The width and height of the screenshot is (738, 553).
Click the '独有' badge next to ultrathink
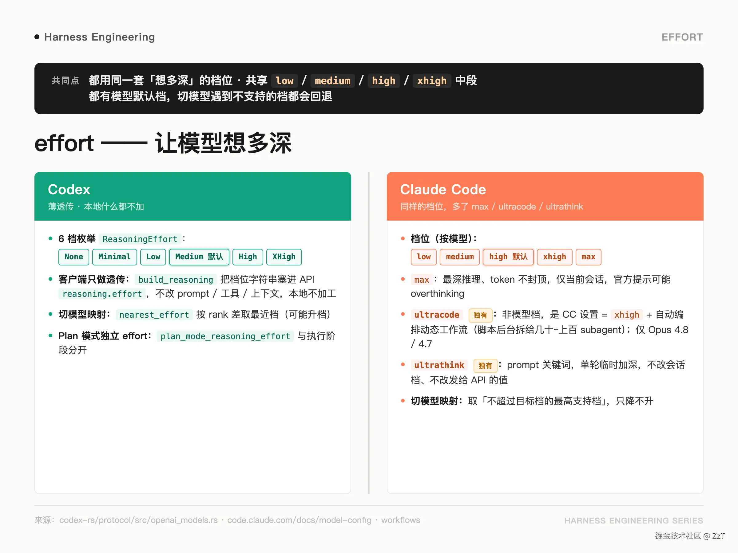pos(485,366)
